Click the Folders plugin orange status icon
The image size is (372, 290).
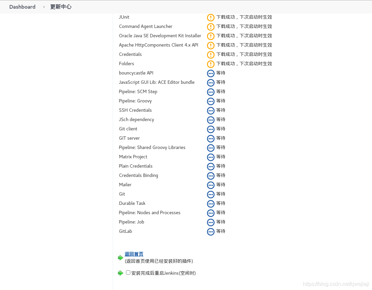pos(210,64)
